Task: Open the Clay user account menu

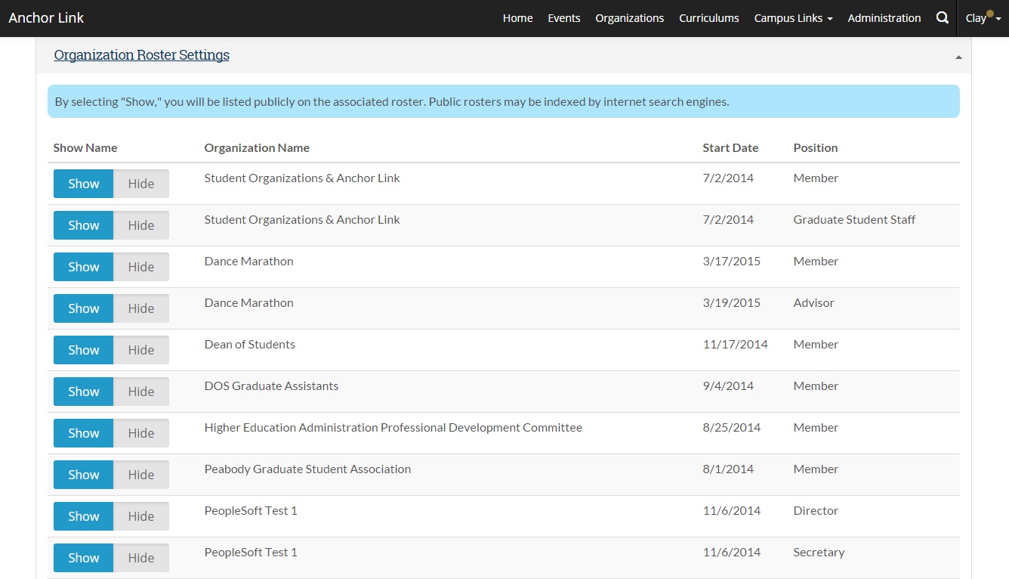Action: [x=983, y=18]
